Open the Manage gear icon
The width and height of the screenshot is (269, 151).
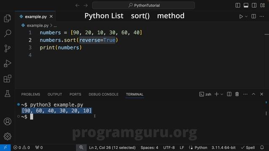[8, 136]
